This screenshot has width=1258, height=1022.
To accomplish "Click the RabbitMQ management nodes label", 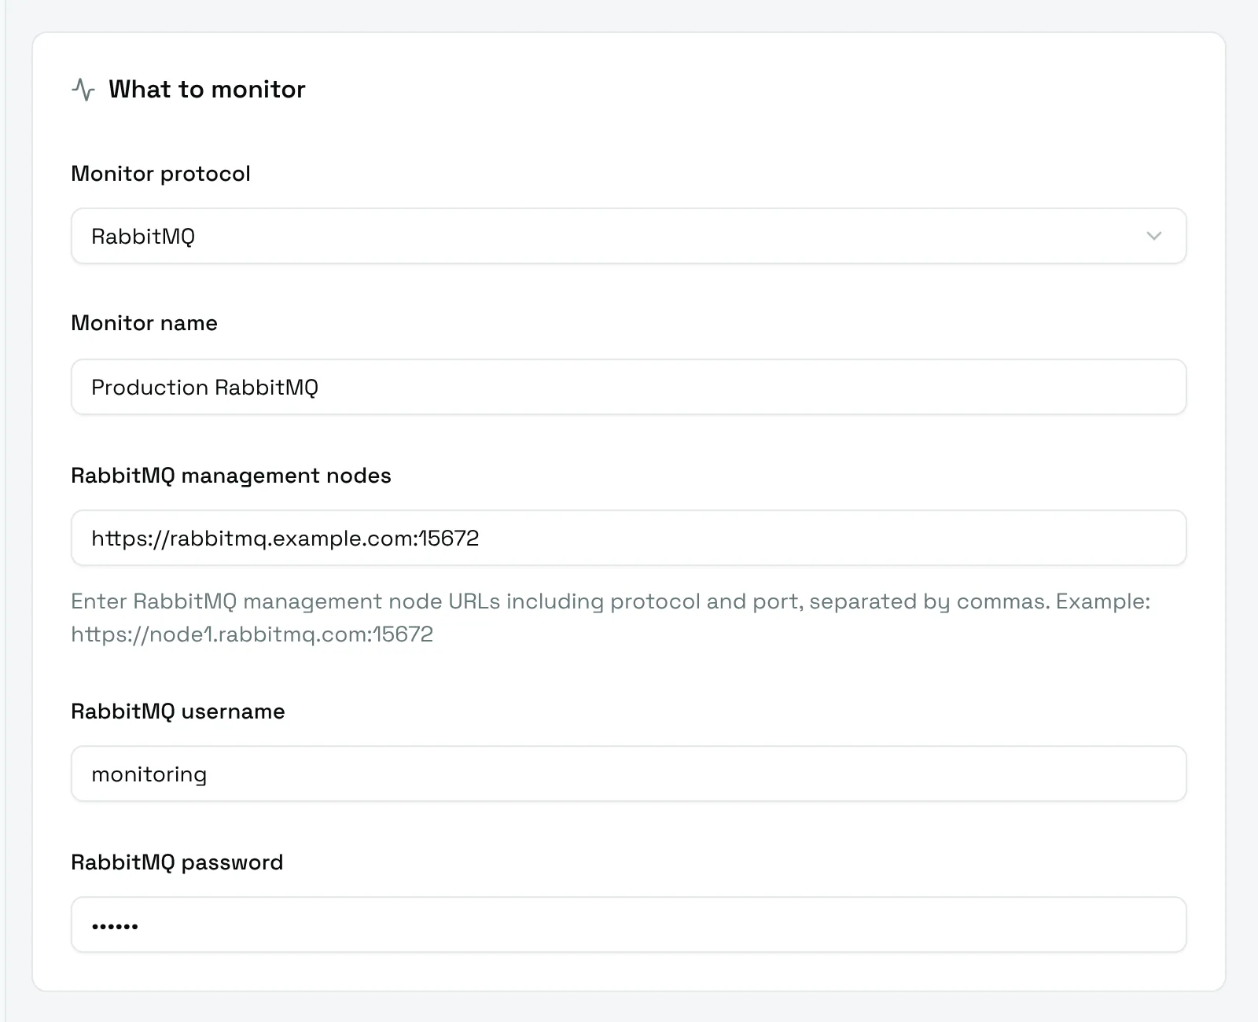I will coord(231,476).
